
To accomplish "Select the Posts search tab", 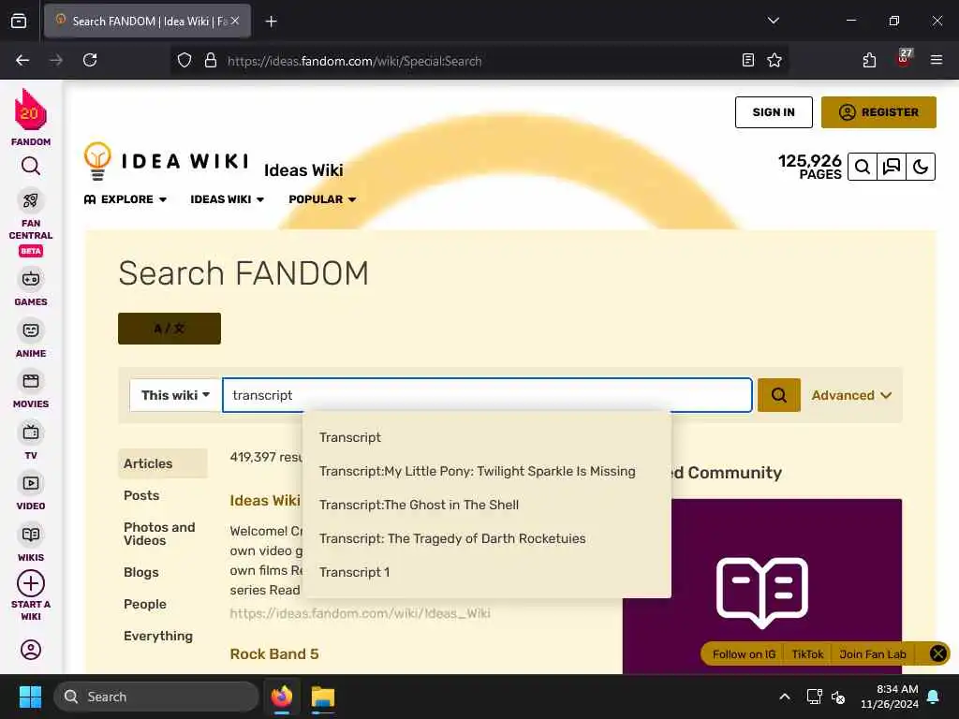I will click(141, 495).
